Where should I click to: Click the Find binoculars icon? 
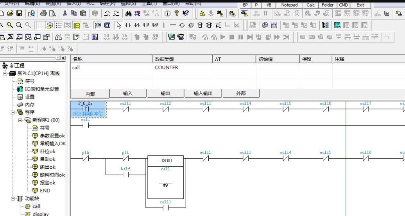[128, 14]
